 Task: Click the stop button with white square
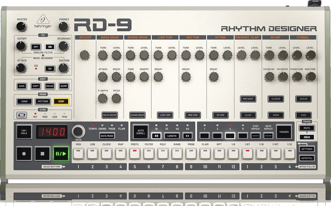tap(42, 154)
